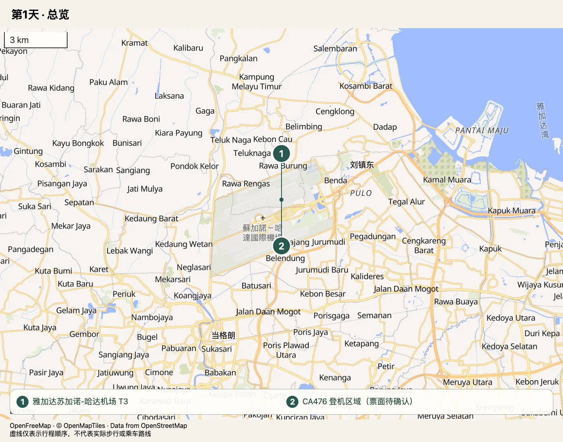The height and width of the screenshot is (442, 563).
Task: Click the Kamal Muara place label
Action: click(447, 180)
